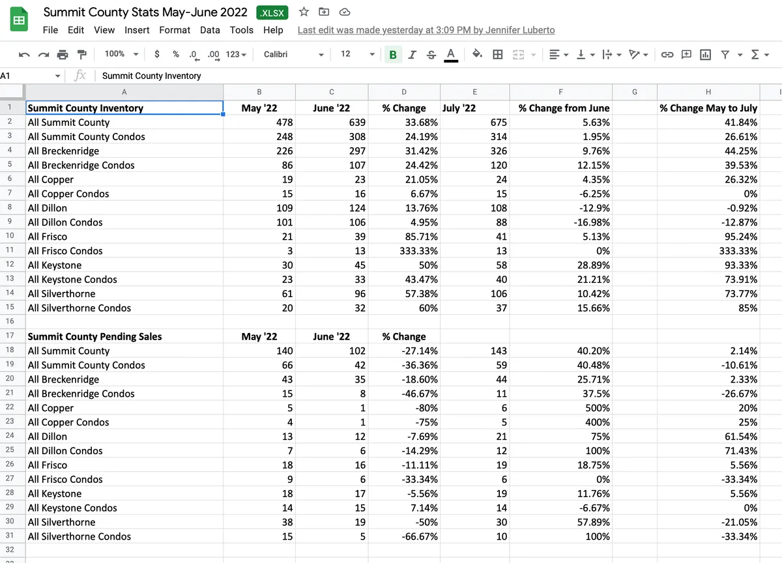Viewport: 782px width, 563px height.
Task: Toggle bold formatting
Action: click(393, 55)
